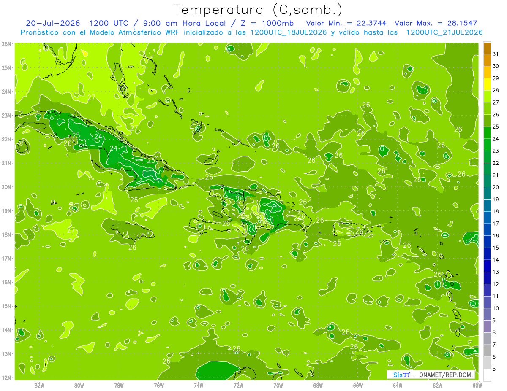Click the "30" label on the color scale
Screen dimensions: 507x391
pos(496,66)
